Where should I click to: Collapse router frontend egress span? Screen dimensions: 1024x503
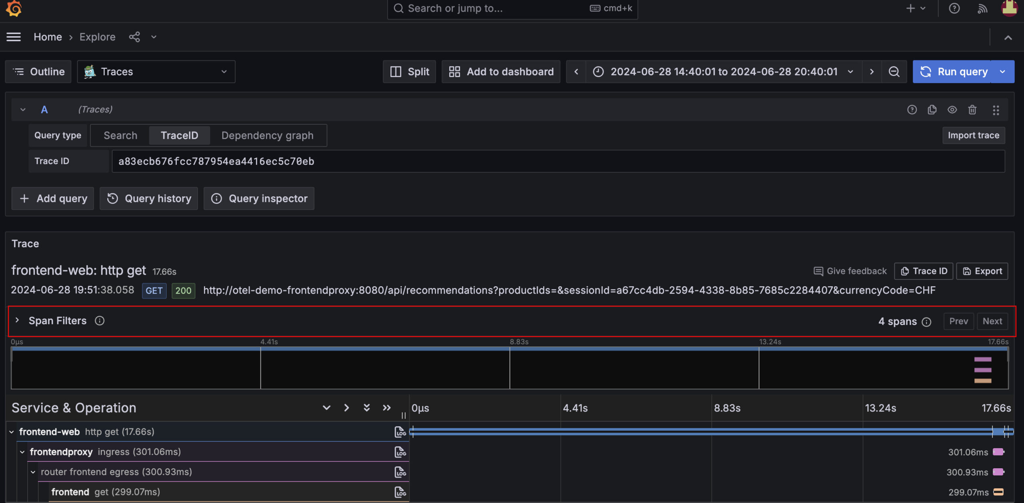coord(33,472)
